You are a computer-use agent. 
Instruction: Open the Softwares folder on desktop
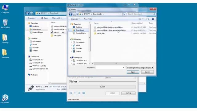pos(5,54)
